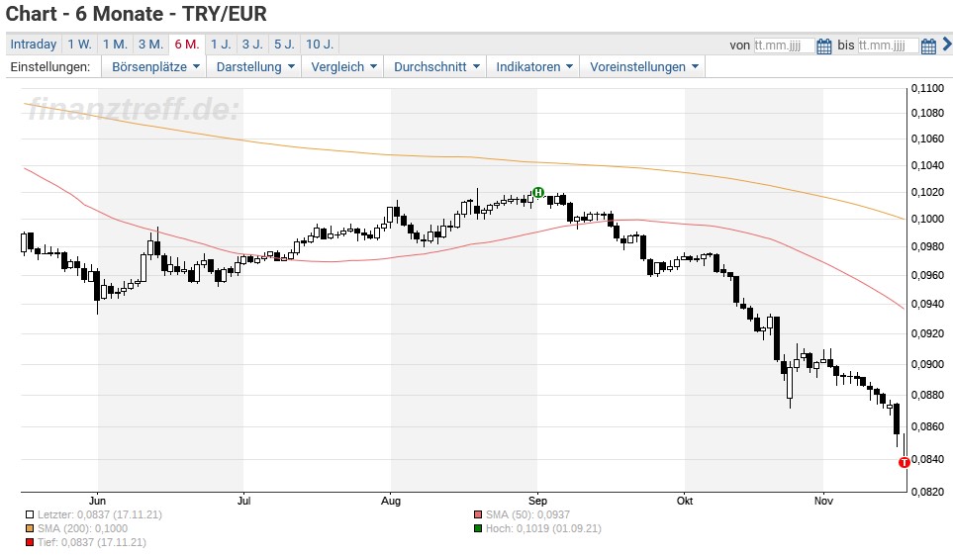Click the green H high marker on chart
Screen dimensions: 953x557
point(538,193)
